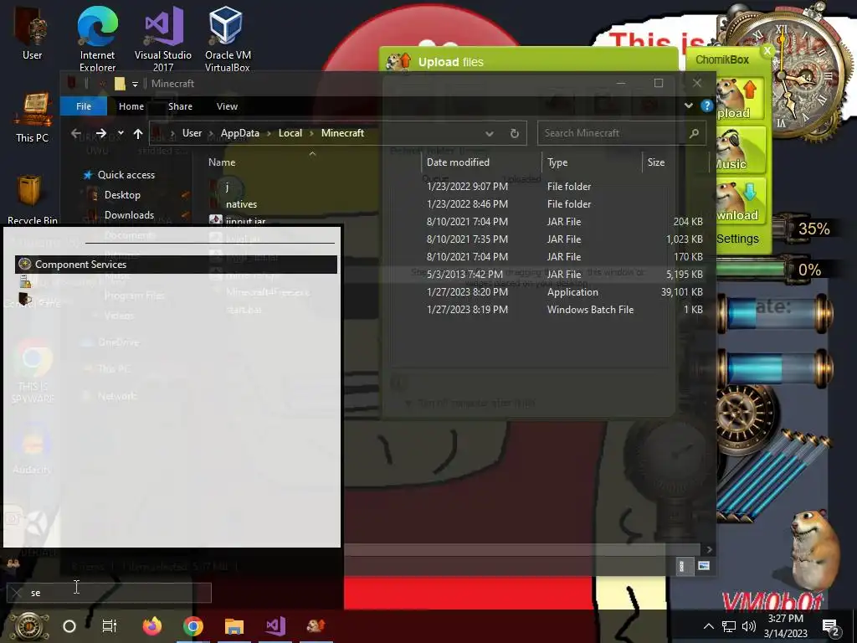
Task: Open Task View on taskbar
Action: coord(110,626)
